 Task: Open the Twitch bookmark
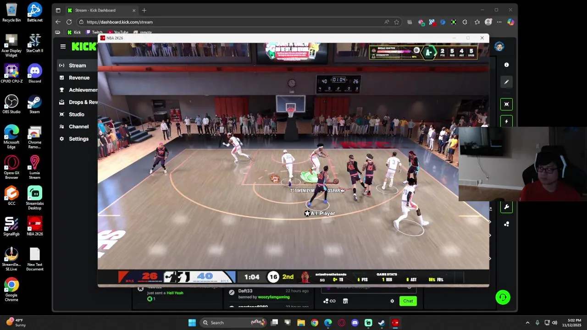[94, 33]
